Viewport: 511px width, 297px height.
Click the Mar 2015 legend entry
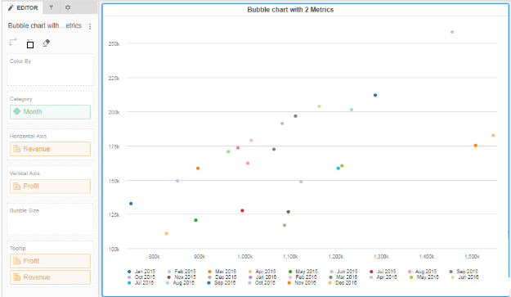pyautogui.click(x=222, y=272)
